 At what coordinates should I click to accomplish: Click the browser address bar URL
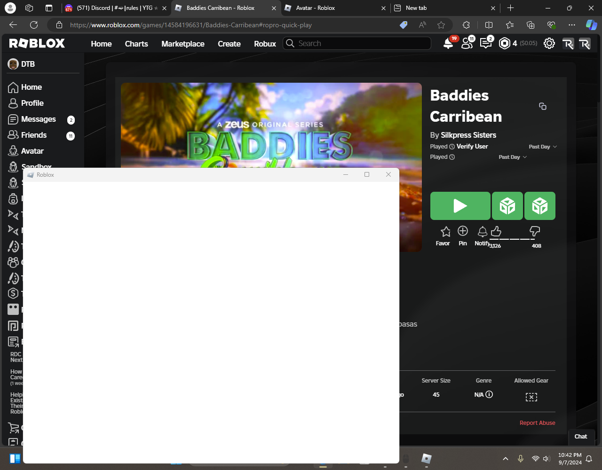[191, 25]
